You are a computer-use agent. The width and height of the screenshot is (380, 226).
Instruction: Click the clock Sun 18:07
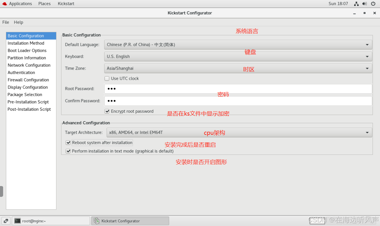338,4
